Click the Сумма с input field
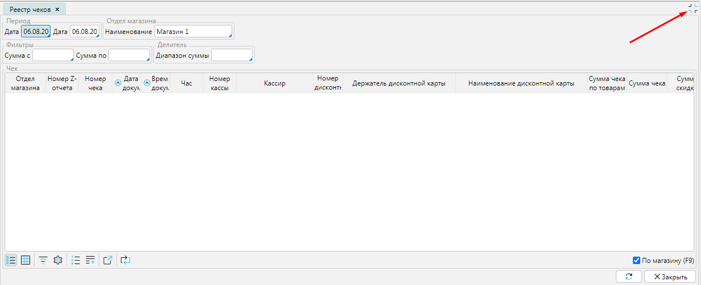The width and height of the screenshot is (701, 285). pyautogui.click(x=53, y=56)
